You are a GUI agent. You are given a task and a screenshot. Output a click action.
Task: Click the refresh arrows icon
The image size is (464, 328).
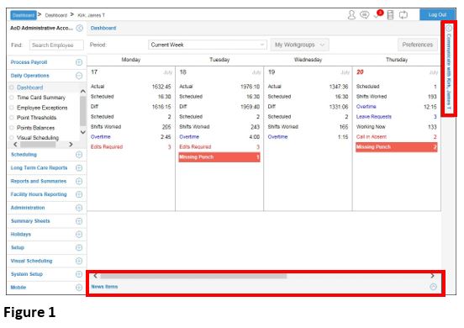403,14
